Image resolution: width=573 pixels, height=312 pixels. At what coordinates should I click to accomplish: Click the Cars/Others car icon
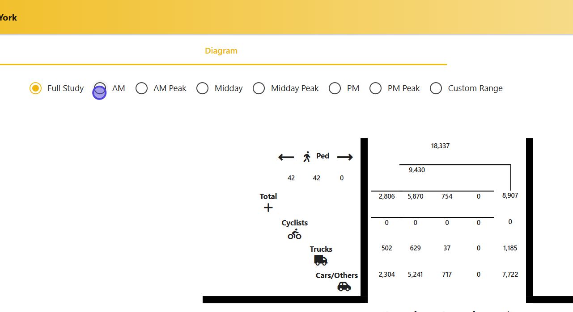[344, 287]
